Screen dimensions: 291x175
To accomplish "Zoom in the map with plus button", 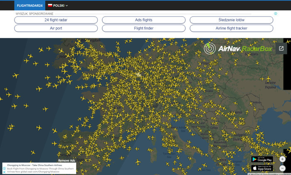I will (x=282, y=159).
